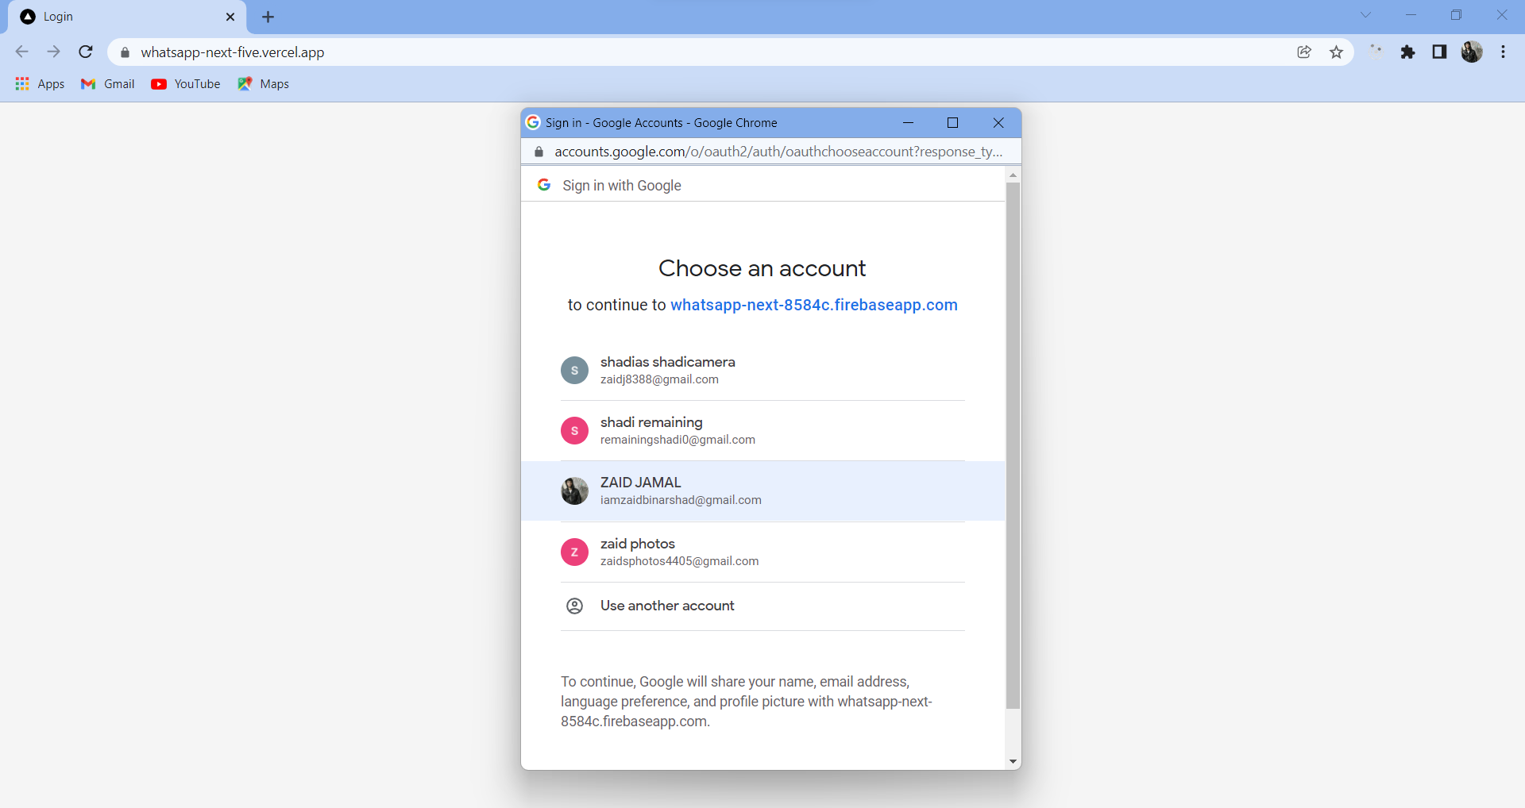
Task: Select the Login browser tab
Action: click(x=127, y=17)
